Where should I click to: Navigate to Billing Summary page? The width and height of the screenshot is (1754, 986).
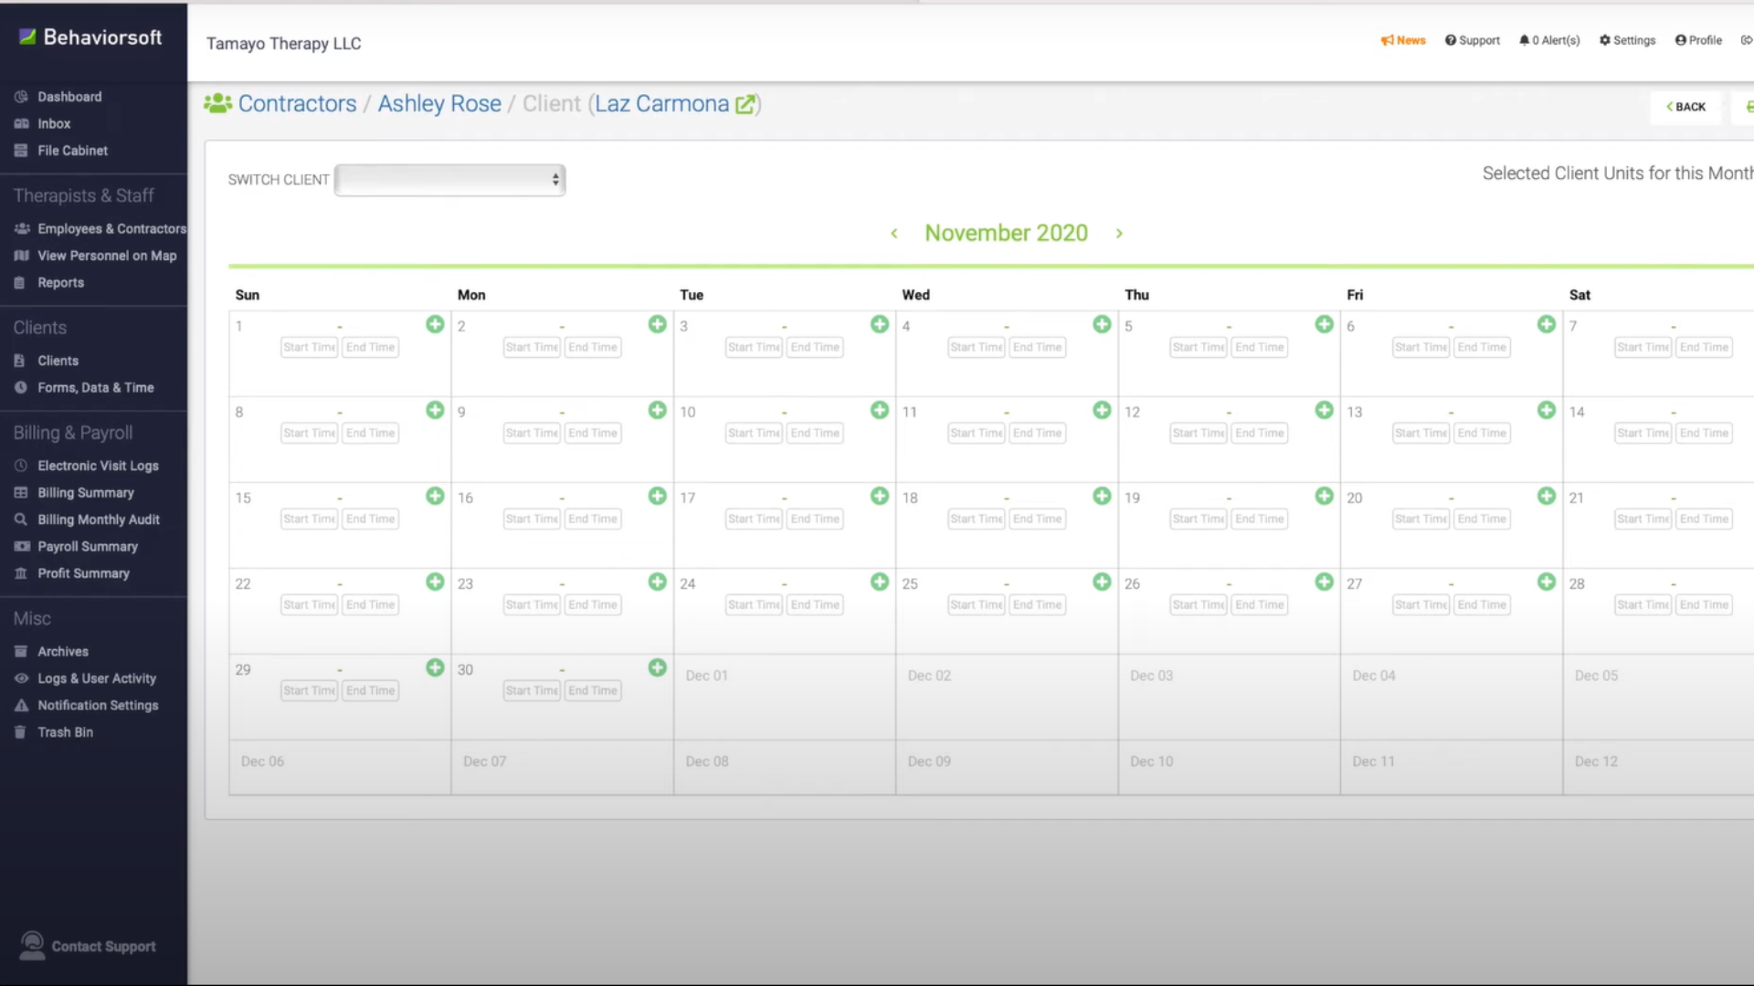click(86, 491)
